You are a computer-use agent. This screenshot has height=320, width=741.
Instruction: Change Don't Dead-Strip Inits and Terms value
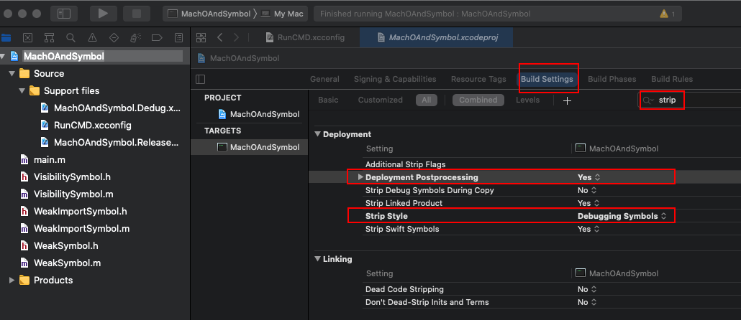588,302
